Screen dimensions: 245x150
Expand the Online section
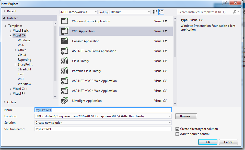[x=4, y=102]
